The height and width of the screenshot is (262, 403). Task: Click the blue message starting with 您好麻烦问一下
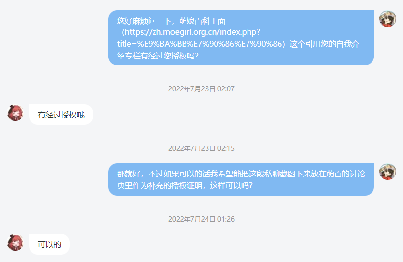click(x=241, y=38)
